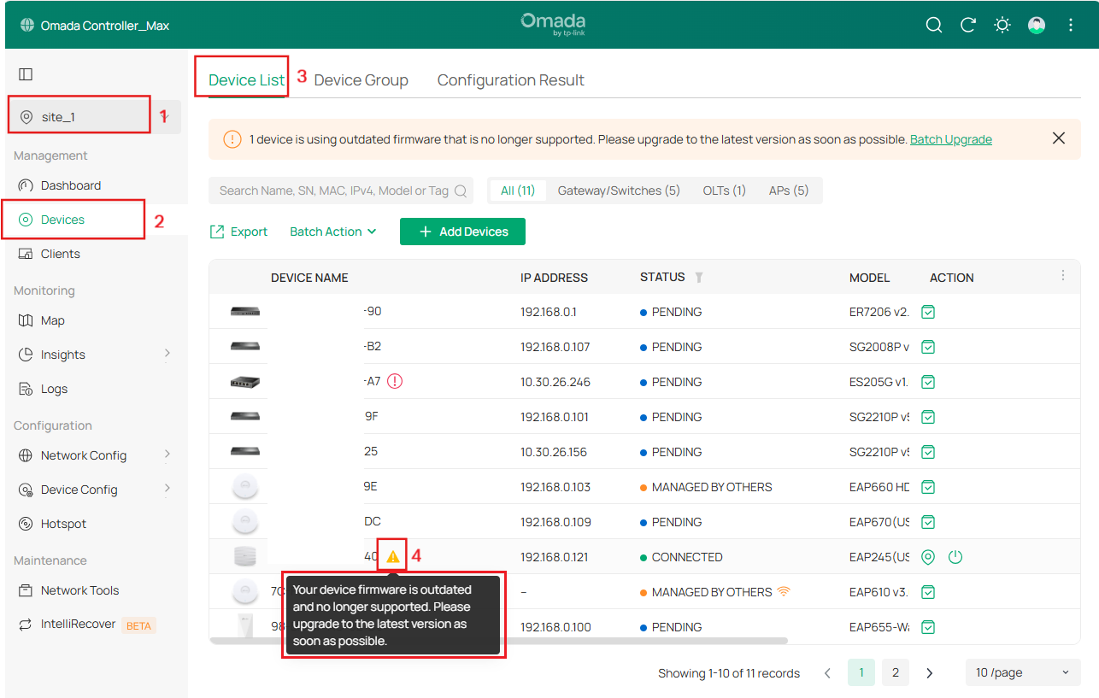
Task: Open the user account avatar menu
Action: coord(1037,25)
